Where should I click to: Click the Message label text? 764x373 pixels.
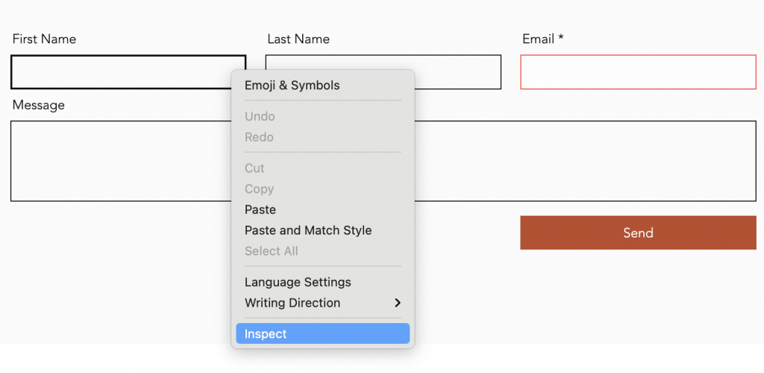coord(39,106)
